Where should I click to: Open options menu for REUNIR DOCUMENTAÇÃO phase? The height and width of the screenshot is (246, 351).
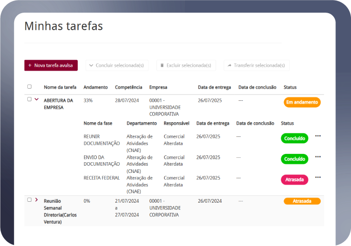click(318, 136)
